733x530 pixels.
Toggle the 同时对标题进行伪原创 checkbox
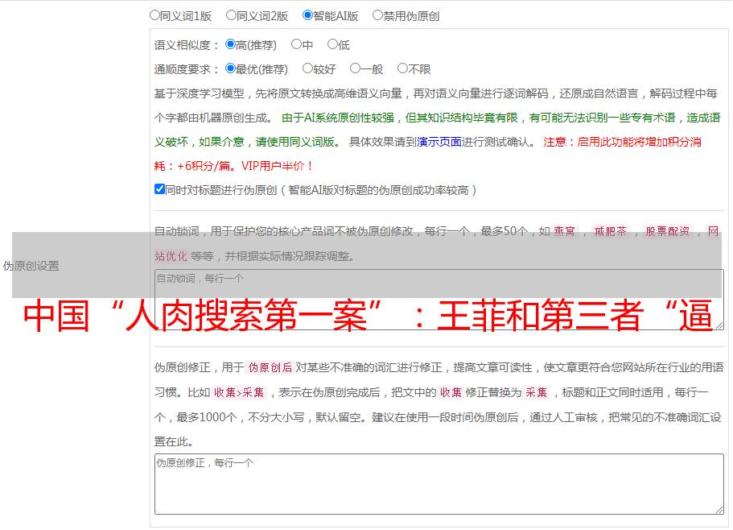tap(159, 189)
